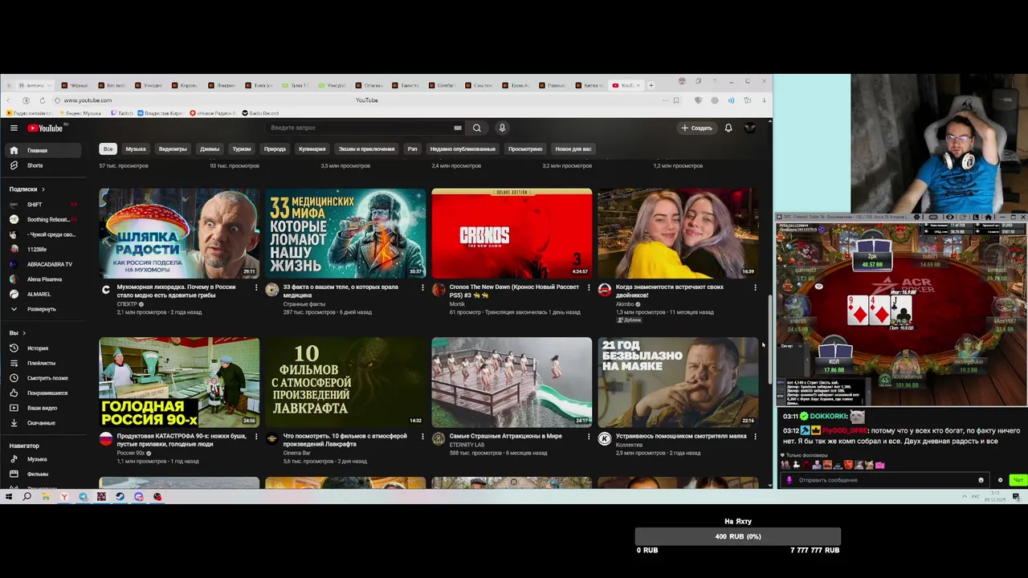1028x578 pixels.
Task: Select the Все filter chip
Action: point(108,149)
